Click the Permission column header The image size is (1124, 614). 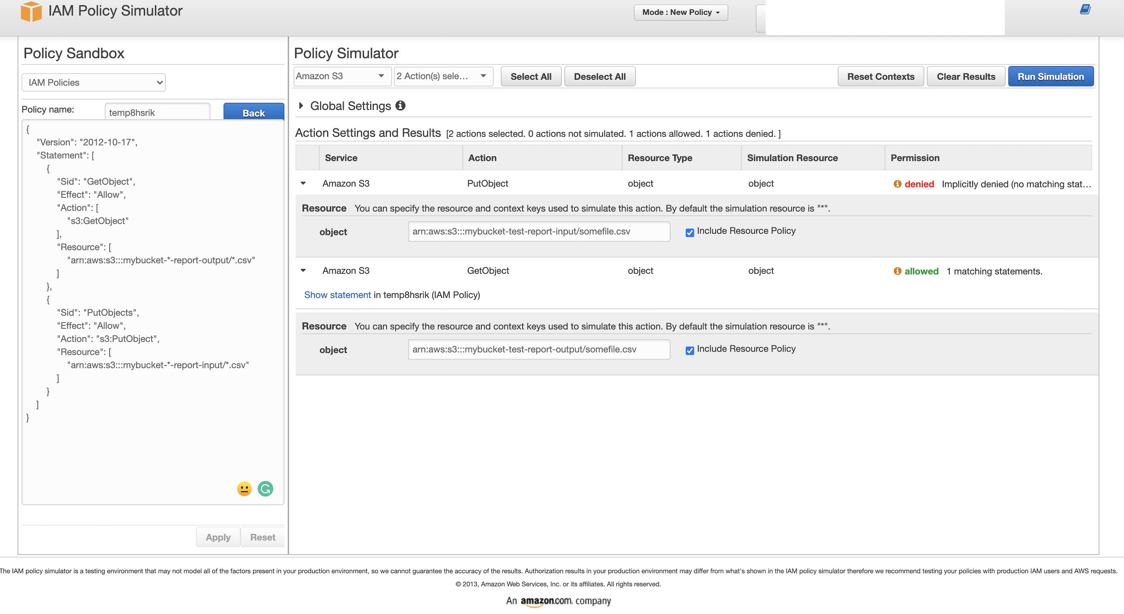pos(988,158)
